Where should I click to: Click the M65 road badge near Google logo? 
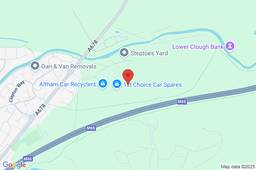pos(28,159)
